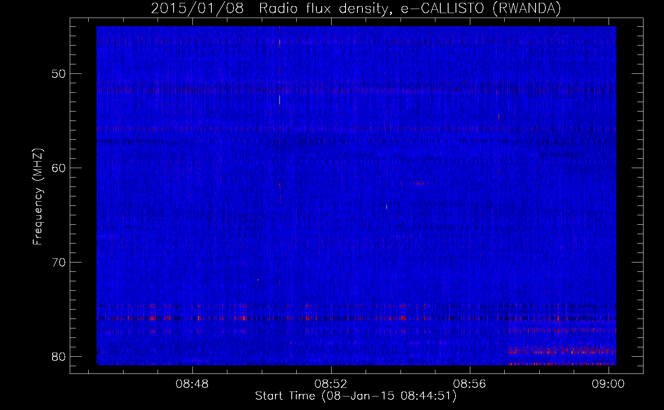
Task: Click the 60 frequency tick label
Action: click(x=59, y=168)
